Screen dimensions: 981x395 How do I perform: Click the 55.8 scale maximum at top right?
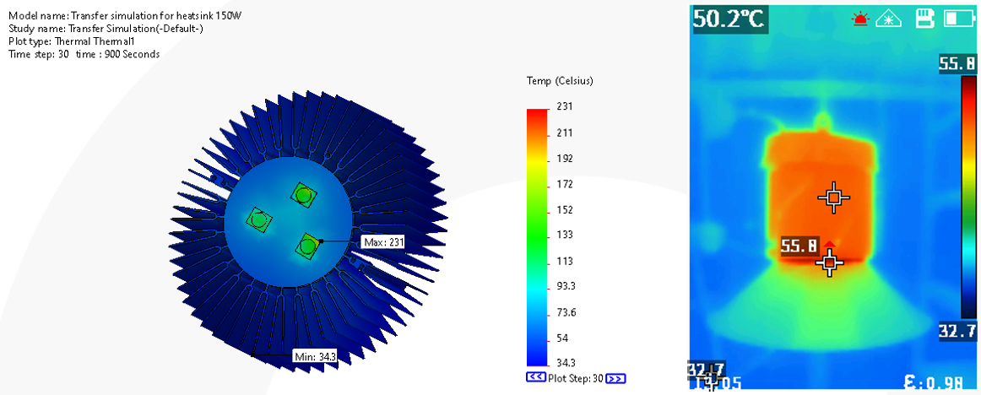[957, 64]
